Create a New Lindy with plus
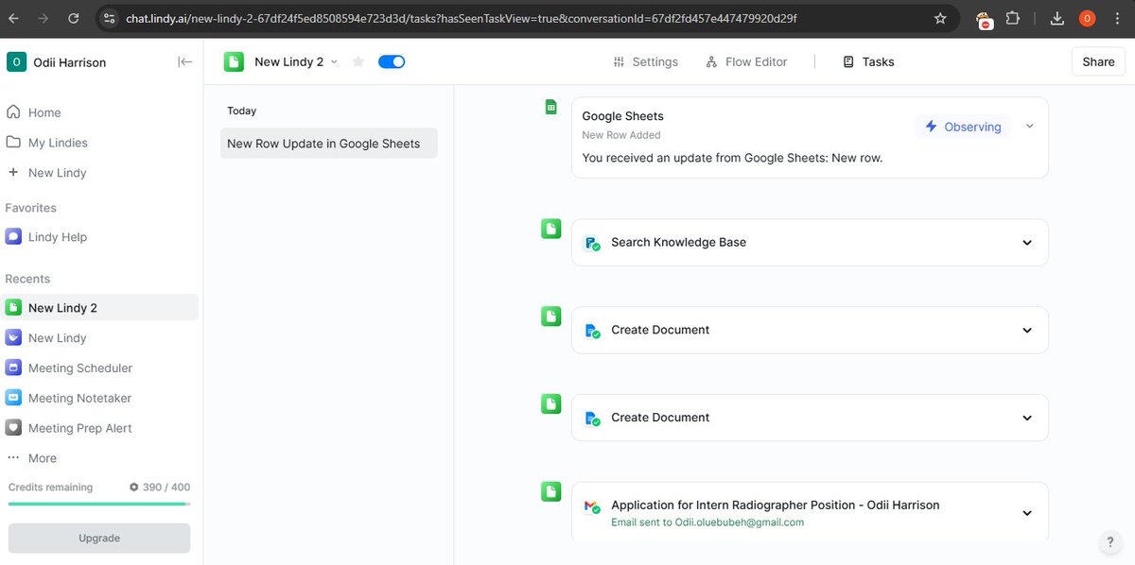The width and height of the screenshot is (1135, 565). coord(57,173)
